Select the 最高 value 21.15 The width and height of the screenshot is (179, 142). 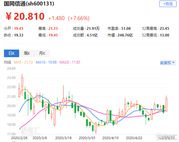53,29
